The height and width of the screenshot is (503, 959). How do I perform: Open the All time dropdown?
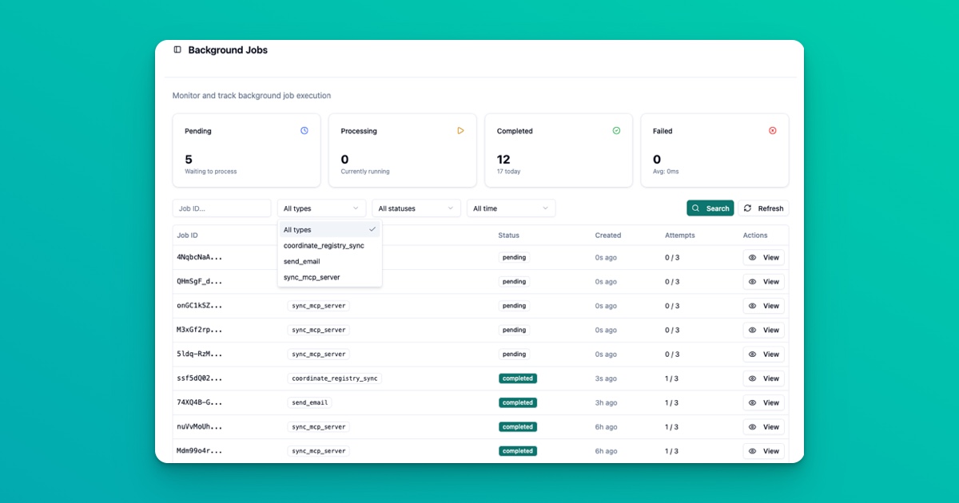point(511,208)
